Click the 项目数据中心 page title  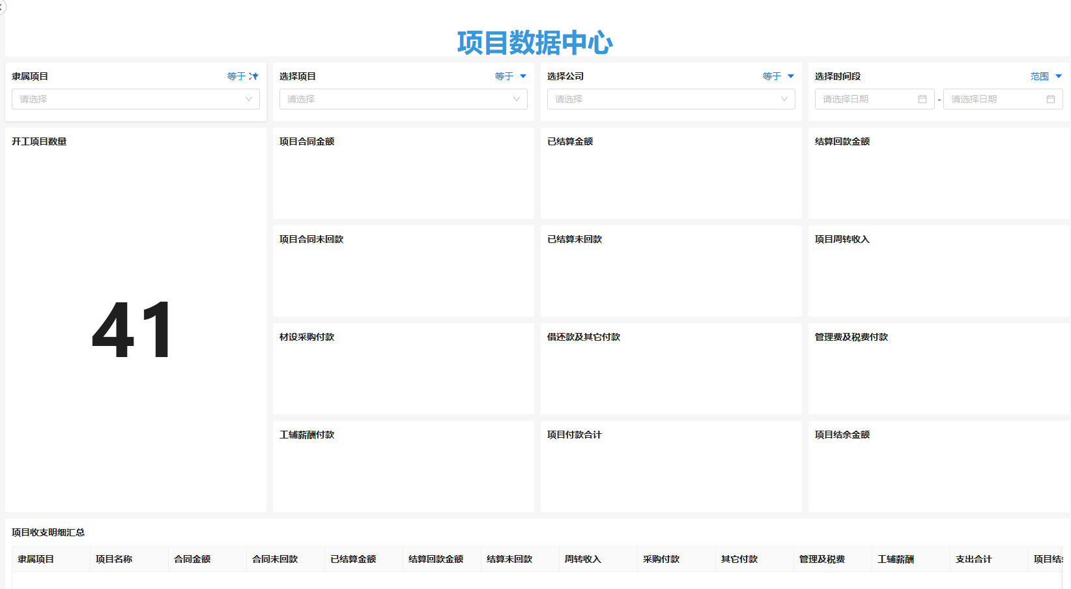(535, 43)
